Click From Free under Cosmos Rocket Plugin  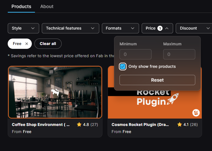(121, 132)
